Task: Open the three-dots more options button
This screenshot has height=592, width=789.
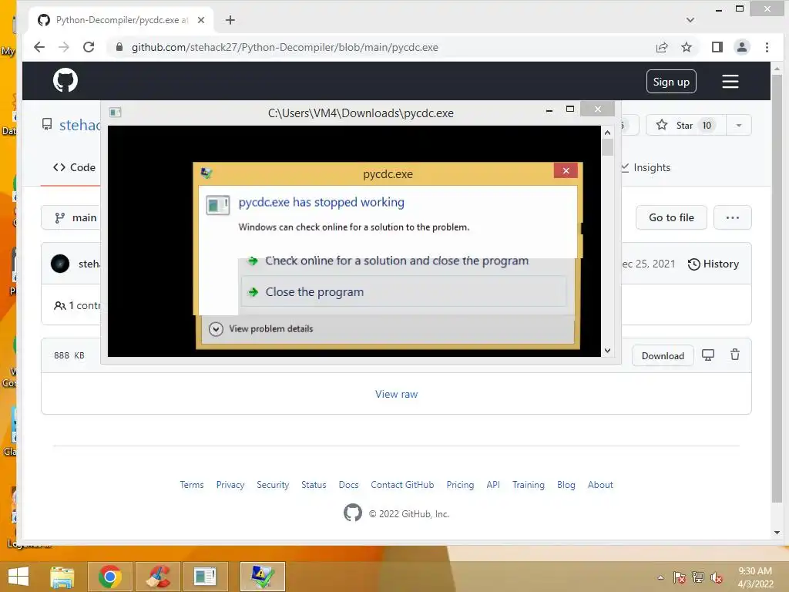Action: pyautogui.click(x=733, y=217)
